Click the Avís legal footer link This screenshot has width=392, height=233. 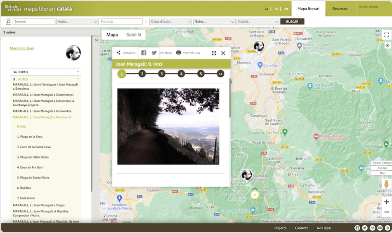(x=324, y=228)
